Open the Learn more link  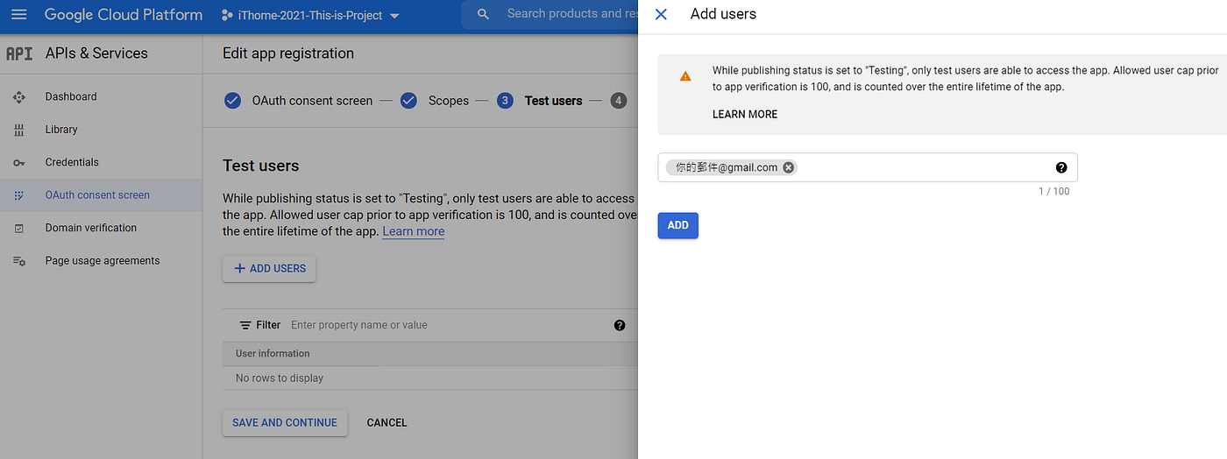pos(414,231)
